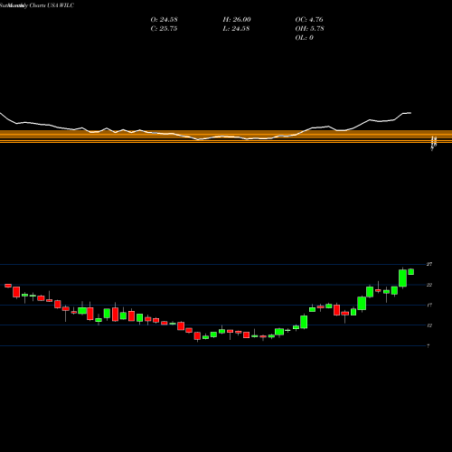This screenshot has height=452, width=452.
Task: Select the 7 price axis label
Action: point(428,346)
